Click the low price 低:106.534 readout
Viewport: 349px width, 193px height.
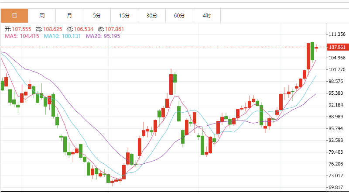point(80,29)
